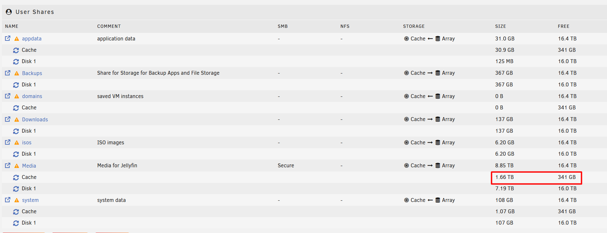This screenshot has height=233, width=607.
Task: Click the Backups share name
Action: (32, 73)
